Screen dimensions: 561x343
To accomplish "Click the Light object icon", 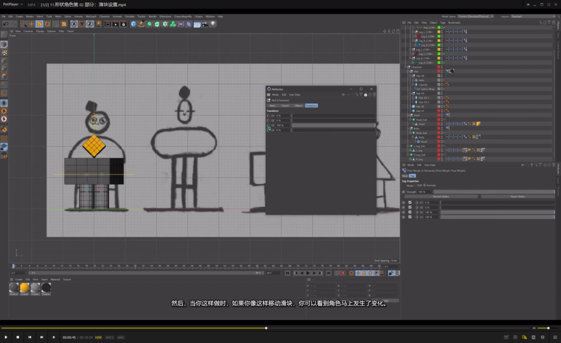I will 213,24.
